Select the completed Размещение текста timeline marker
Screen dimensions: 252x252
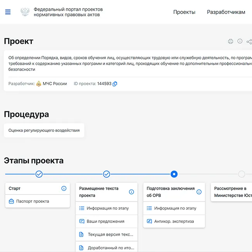(106, 174)
